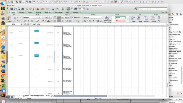Click the Print icon in Excel toolbar

[x=23, y=9]
